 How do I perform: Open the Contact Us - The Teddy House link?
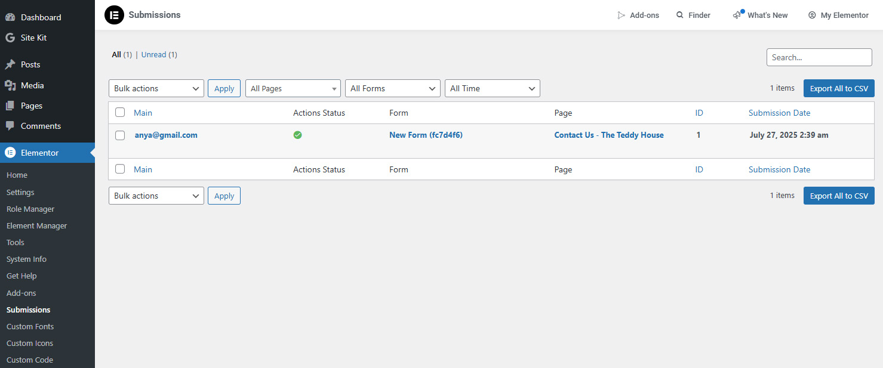[x=608, y=135]
